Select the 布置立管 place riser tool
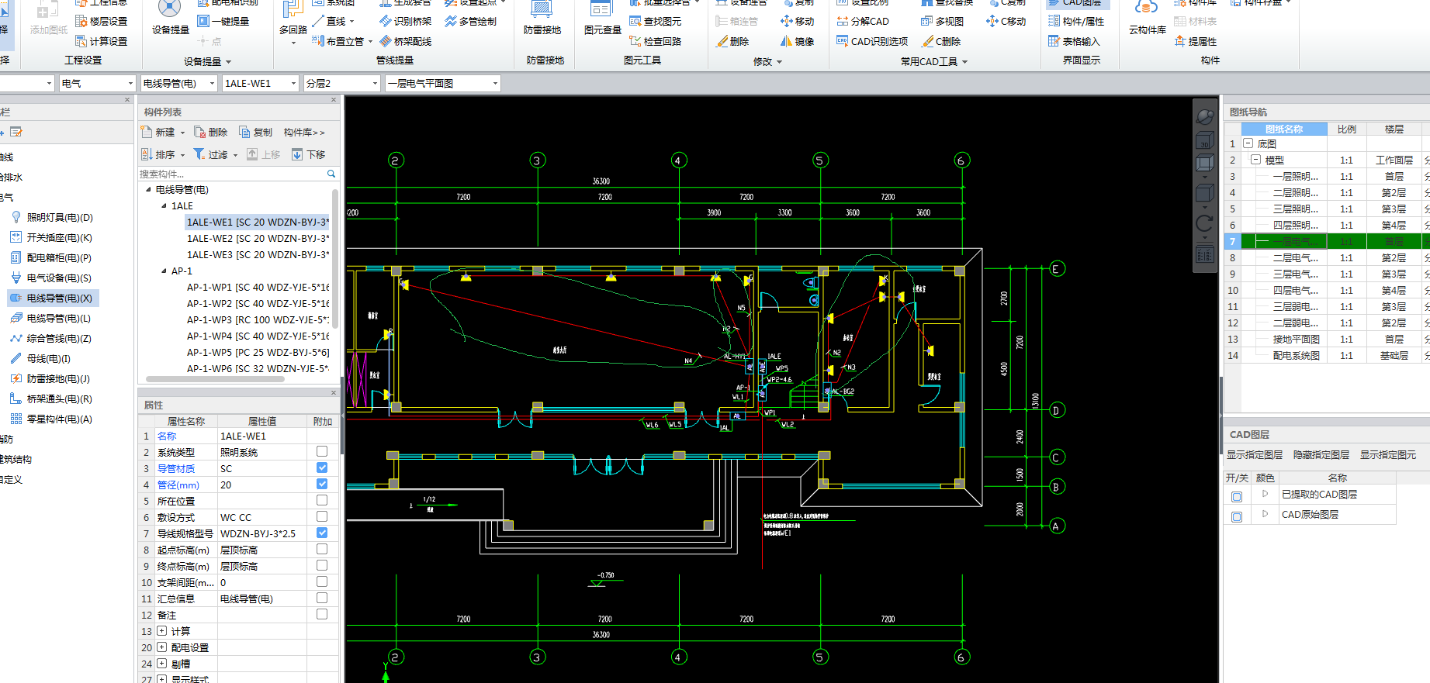1430x683 pixels. [x=342, y=41]
